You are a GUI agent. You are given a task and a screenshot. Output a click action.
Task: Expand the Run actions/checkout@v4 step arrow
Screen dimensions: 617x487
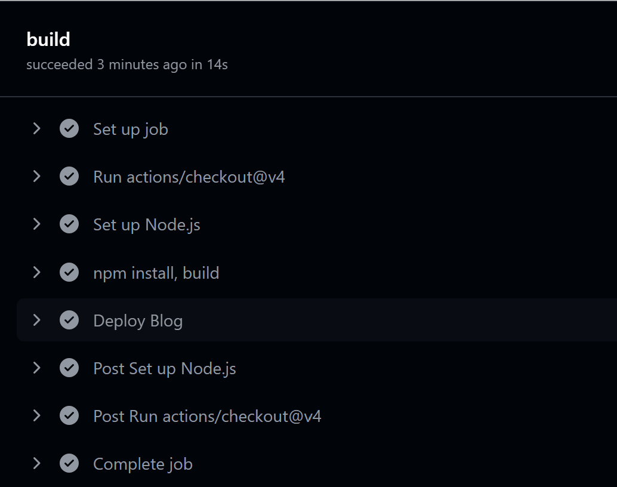(x=36, y=177)
